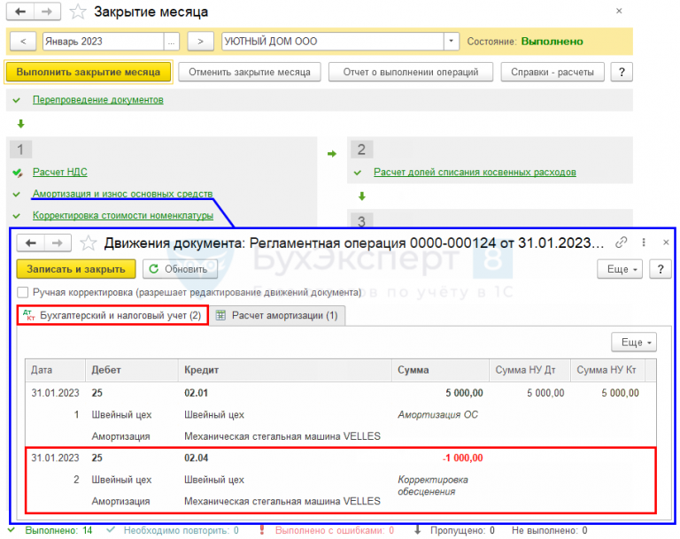680x539 pixels.
Task: Click the Сумма column header
Action: point(441,370)
